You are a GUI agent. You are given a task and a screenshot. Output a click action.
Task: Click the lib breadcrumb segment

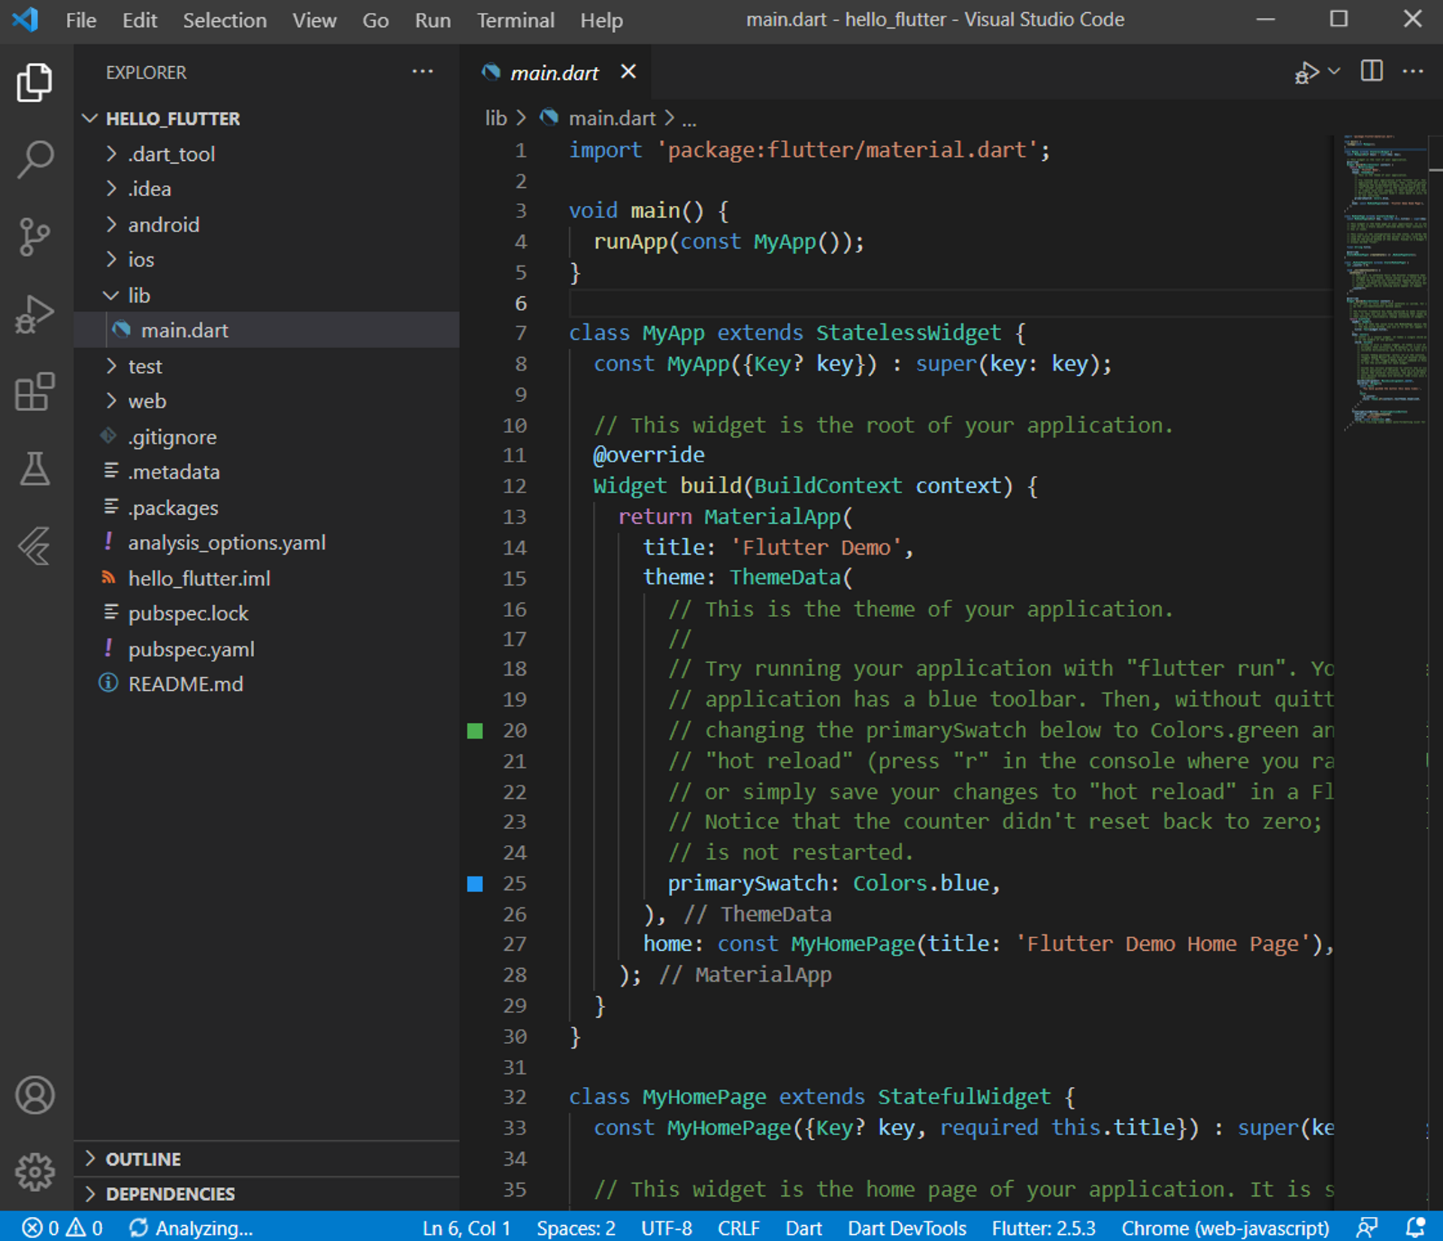tap(496, 118)
